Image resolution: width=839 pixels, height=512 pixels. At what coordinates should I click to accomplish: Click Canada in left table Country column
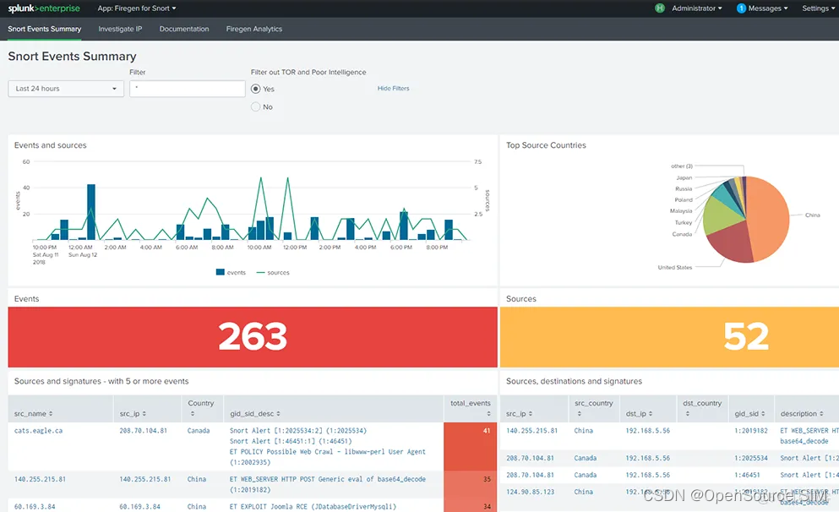(x=199, y=431)
